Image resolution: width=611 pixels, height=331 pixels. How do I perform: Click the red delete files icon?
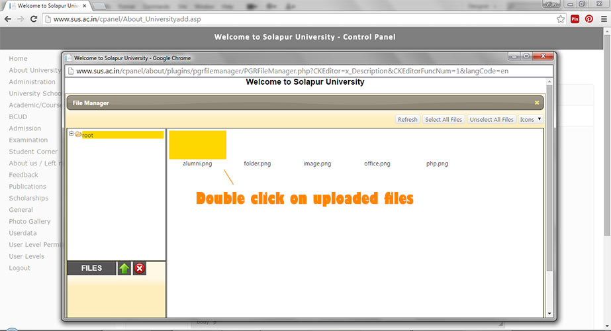(140, 268)
